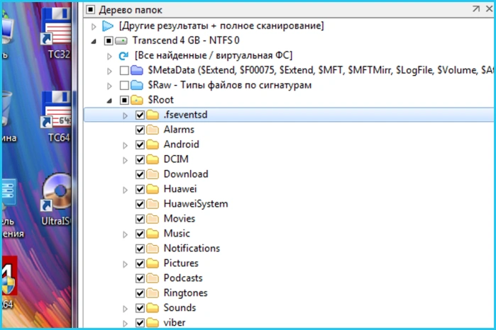Select the Podcasts folder label

tap(183, 278)
